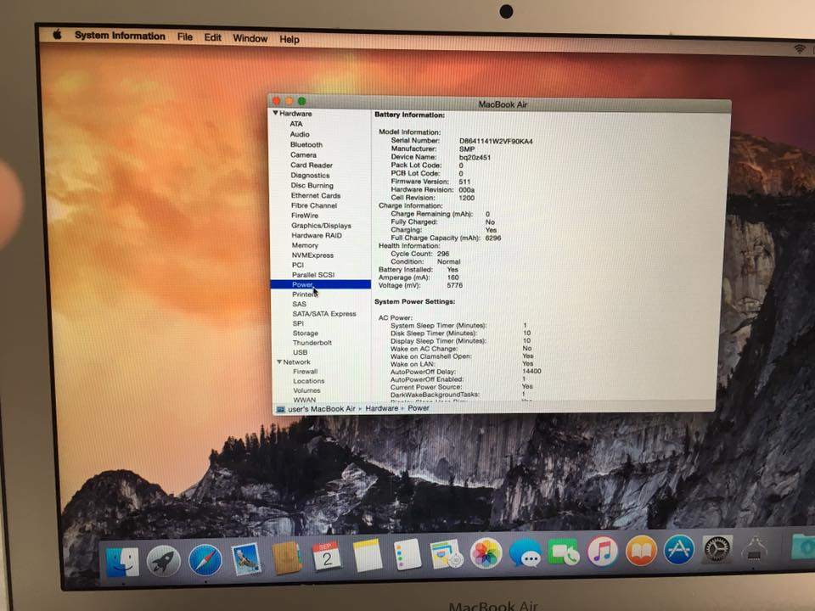Select FireWire in the sidebar
The width and height of the screenshot is (815, 611).
pyautogui.click(x=305, y=216)
